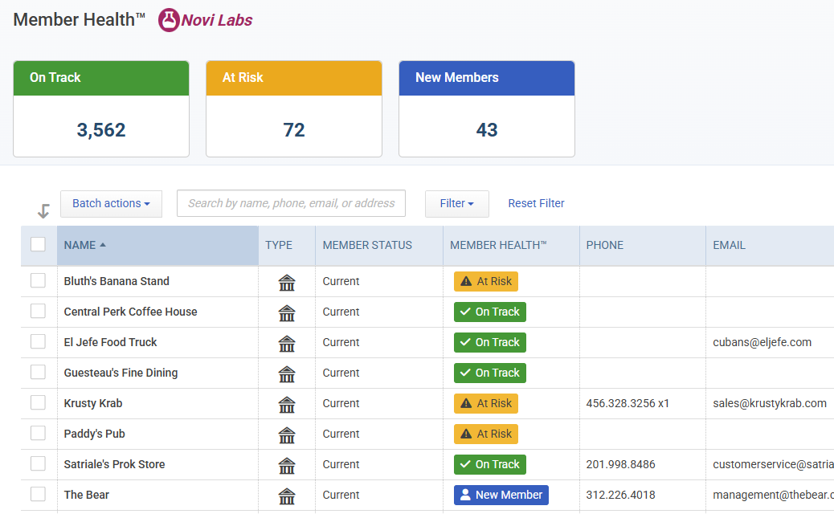Sort by the NAME column header

(80, 245)
